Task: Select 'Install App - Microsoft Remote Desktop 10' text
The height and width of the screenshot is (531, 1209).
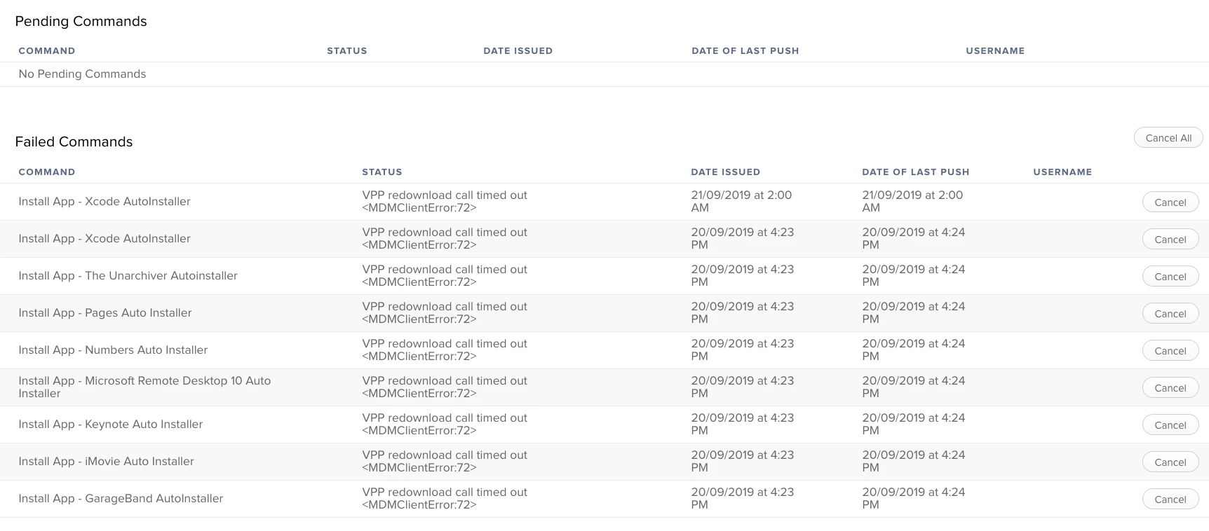Action: point(144,387)
